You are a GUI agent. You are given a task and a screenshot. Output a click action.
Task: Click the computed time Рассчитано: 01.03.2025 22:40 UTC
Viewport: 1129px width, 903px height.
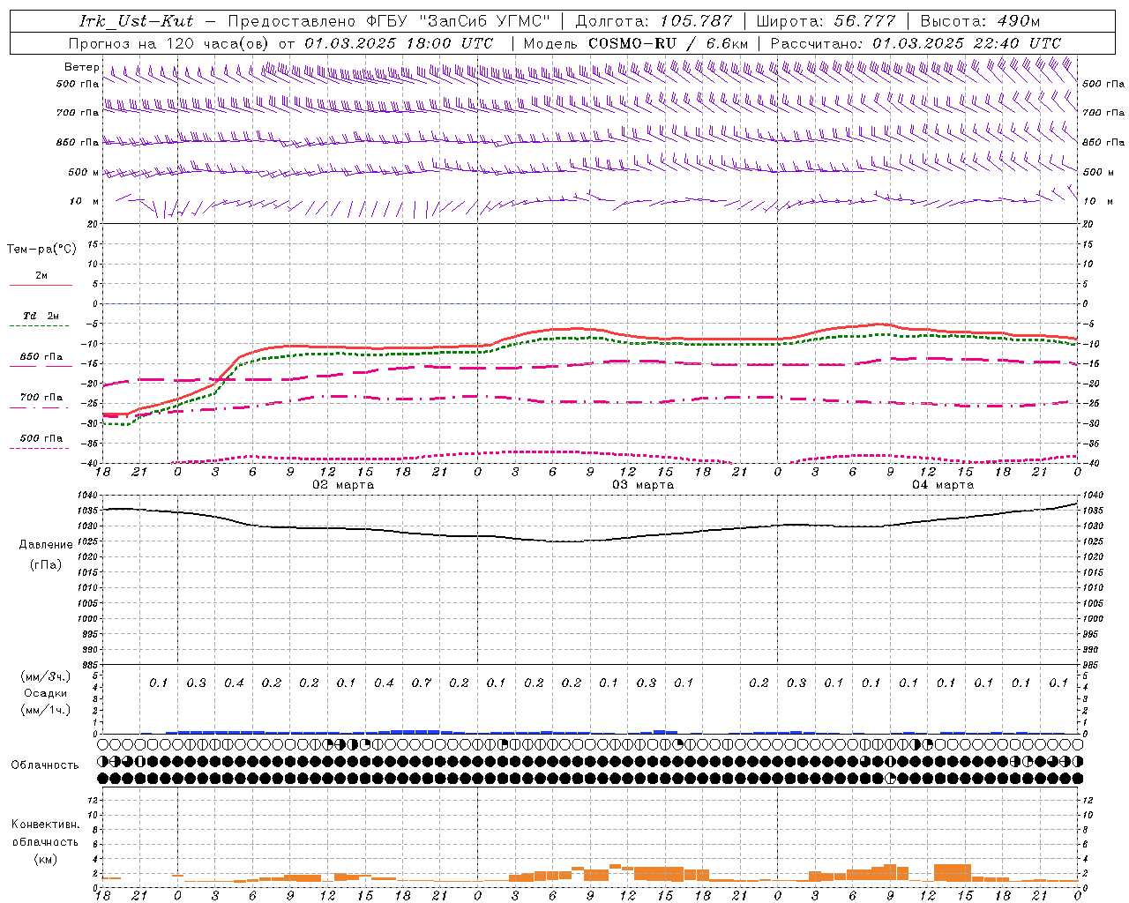916,43
